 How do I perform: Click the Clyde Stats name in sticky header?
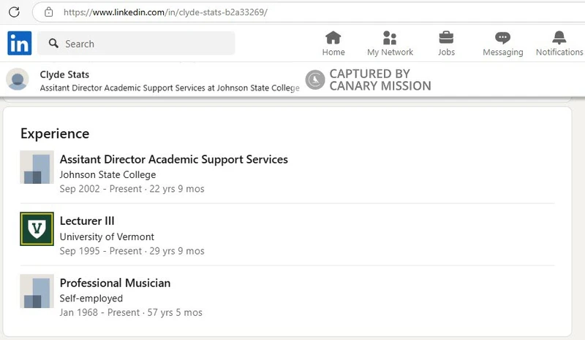click(64, 74)
